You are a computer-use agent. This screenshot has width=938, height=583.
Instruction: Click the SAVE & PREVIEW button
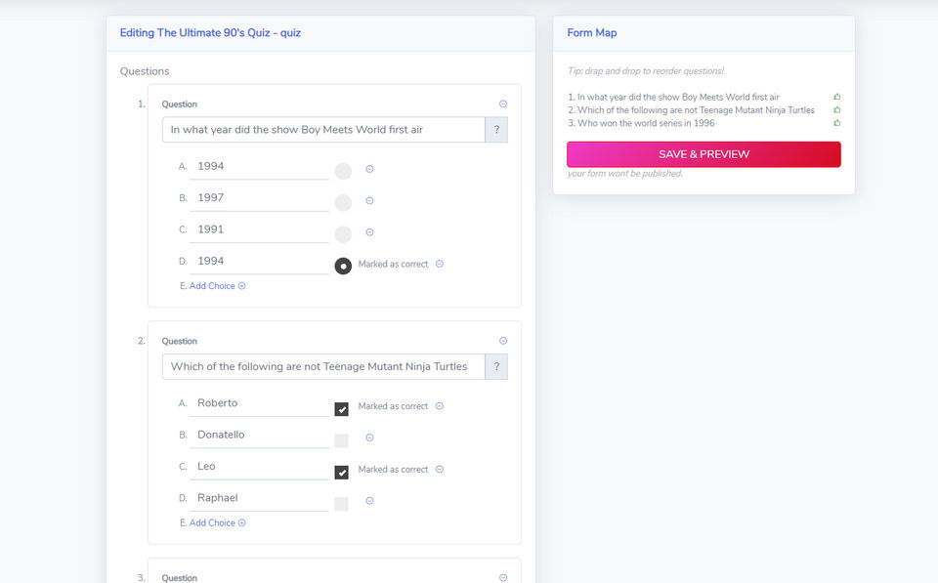coord(703,154)
